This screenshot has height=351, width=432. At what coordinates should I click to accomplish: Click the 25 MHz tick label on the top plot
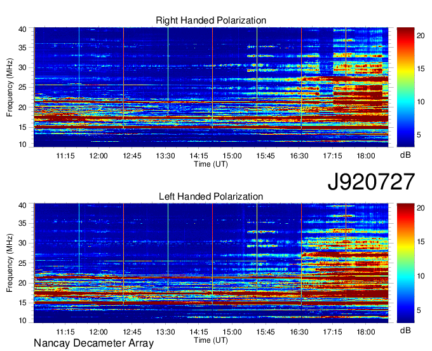(22, 87)
